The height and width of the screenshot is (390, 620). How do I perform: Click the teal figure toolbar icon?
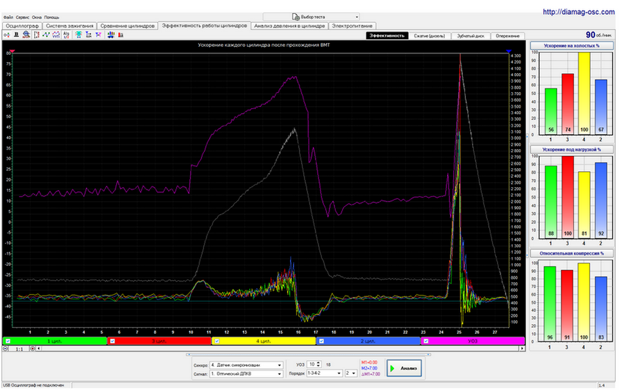79,35
